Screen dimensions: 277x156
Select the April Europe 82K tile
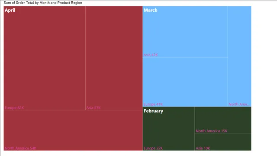(45, 58)
